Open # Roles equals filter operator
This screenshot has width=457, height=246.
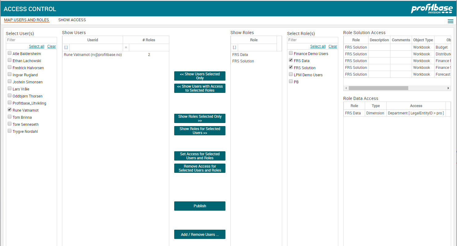click(126, 47)
